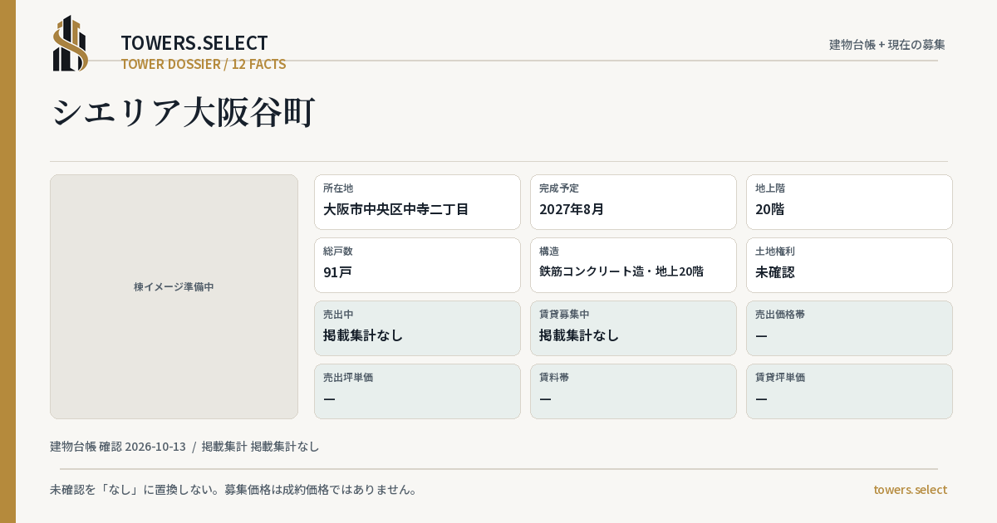Click the 建物台帳 + 現在の募集 header label

coord(887,45)
